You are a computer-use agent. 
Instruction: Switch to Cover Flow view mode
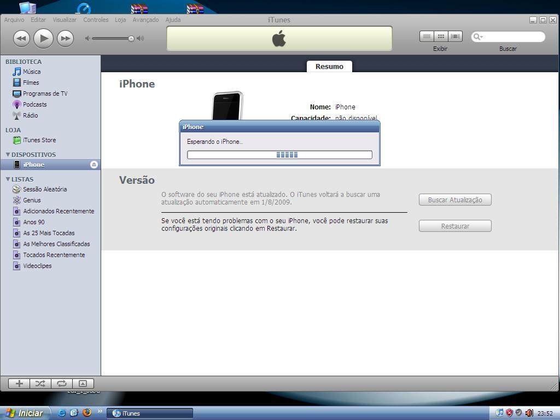455,37
